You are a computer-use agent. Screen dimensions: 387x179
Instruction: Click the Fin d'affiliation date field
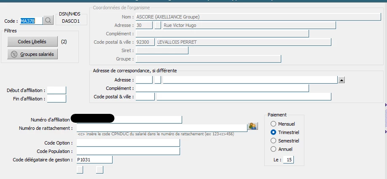[x=56, y=99]
